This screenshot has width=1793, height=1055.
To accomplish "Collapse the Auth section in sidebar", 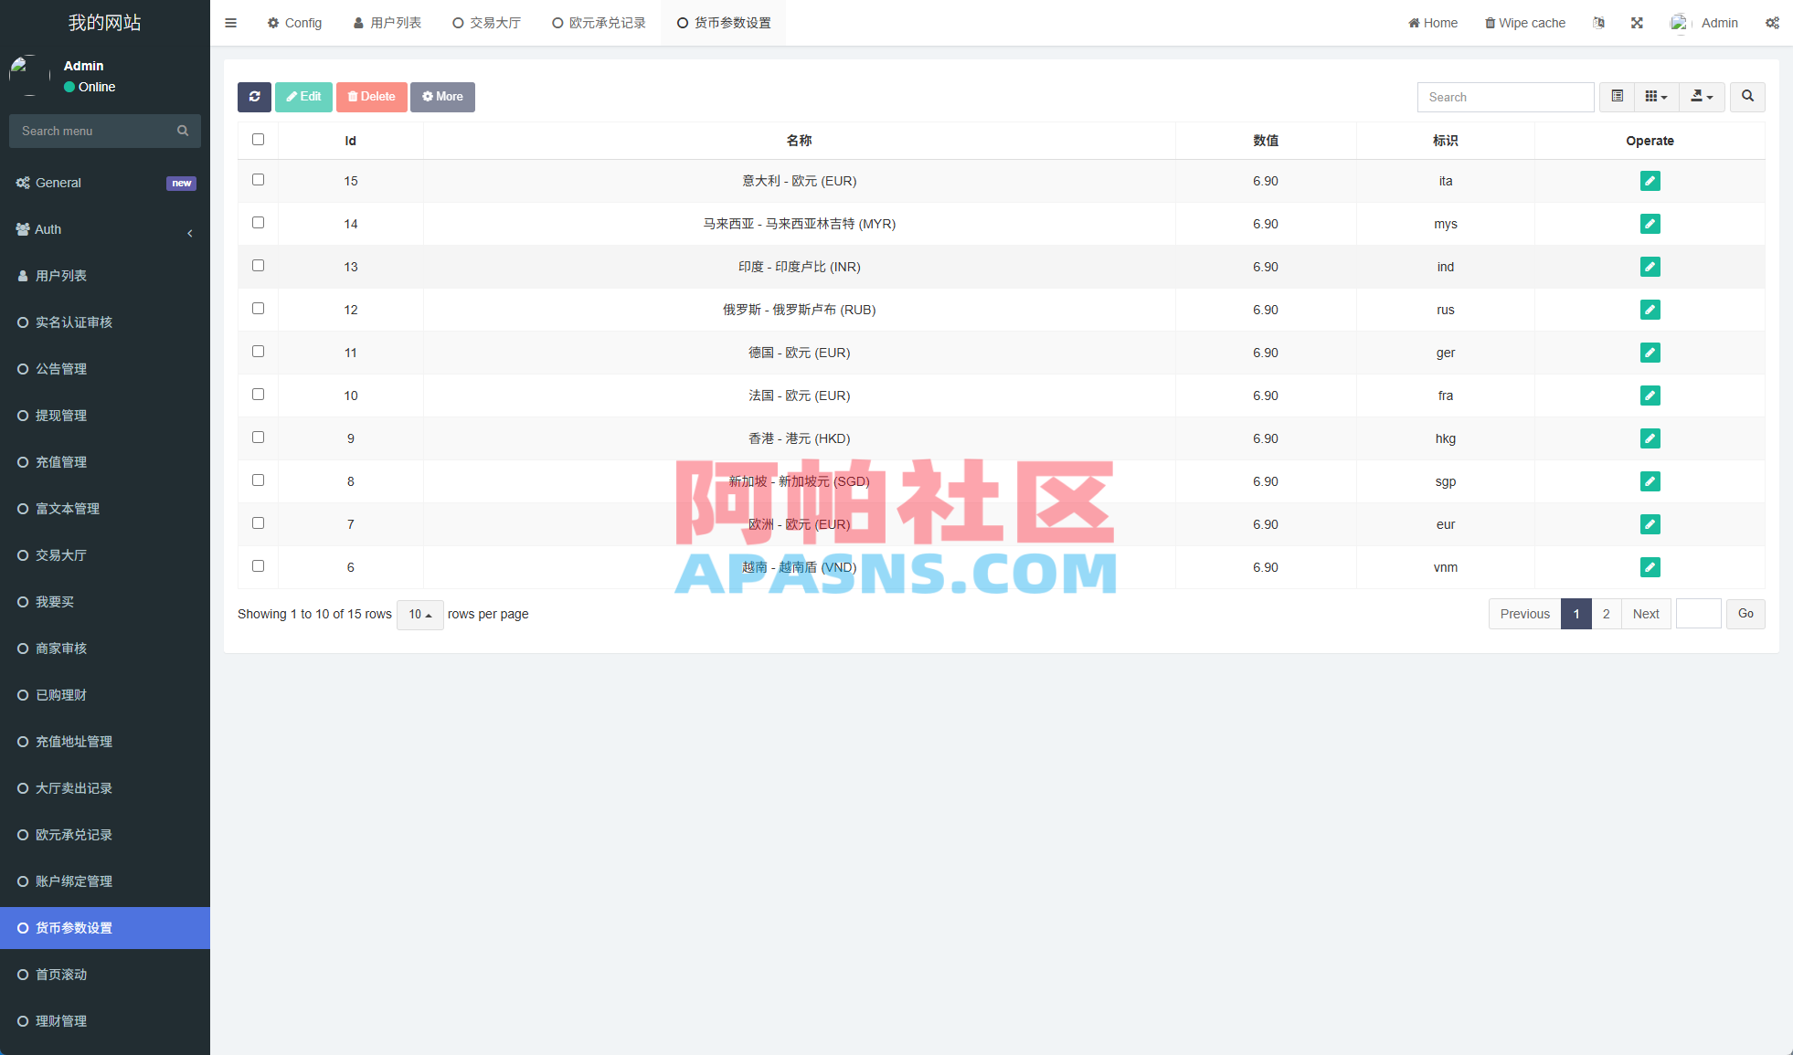I will (x=190, y=233).
